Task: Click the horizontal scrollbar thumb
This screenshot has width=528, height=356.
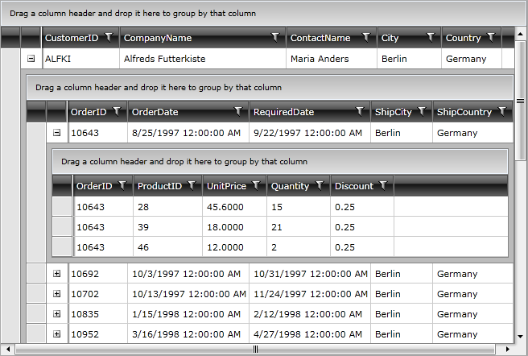Action: point(256,350)
